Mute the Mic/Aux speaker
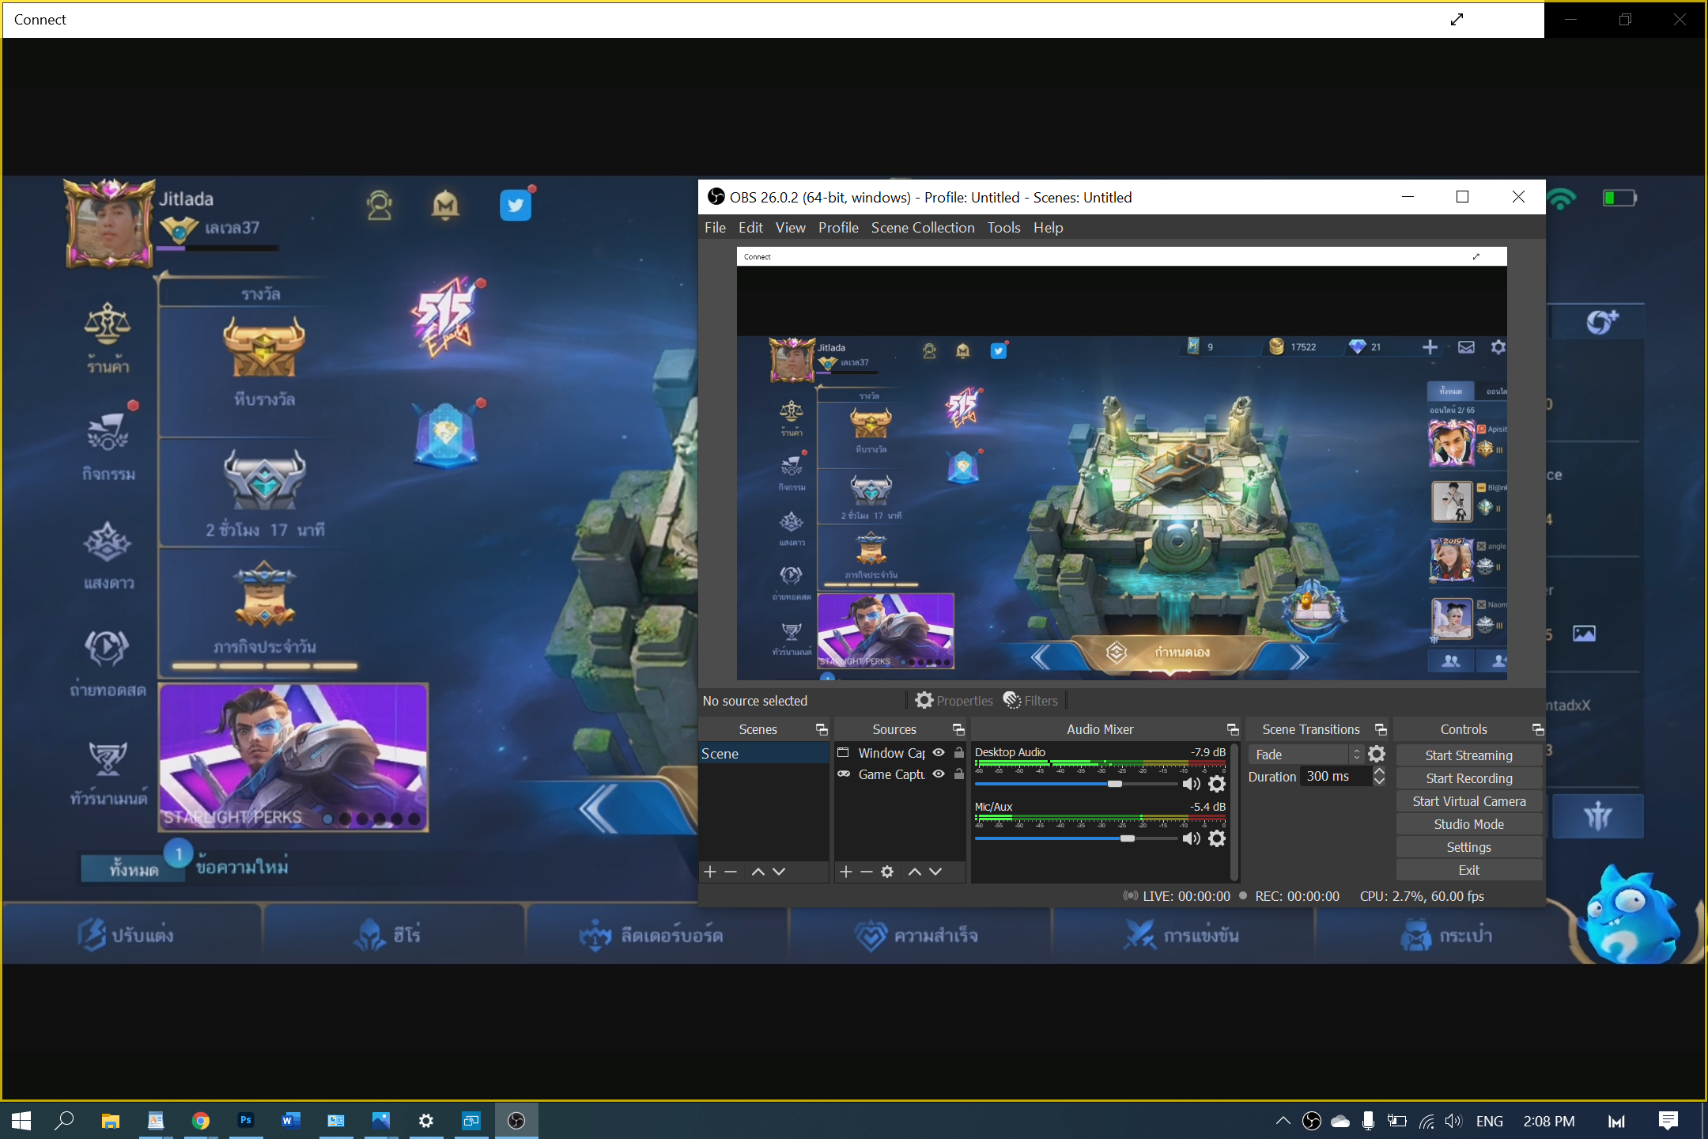The image size is (1708, 1139). coord(1191,838)
